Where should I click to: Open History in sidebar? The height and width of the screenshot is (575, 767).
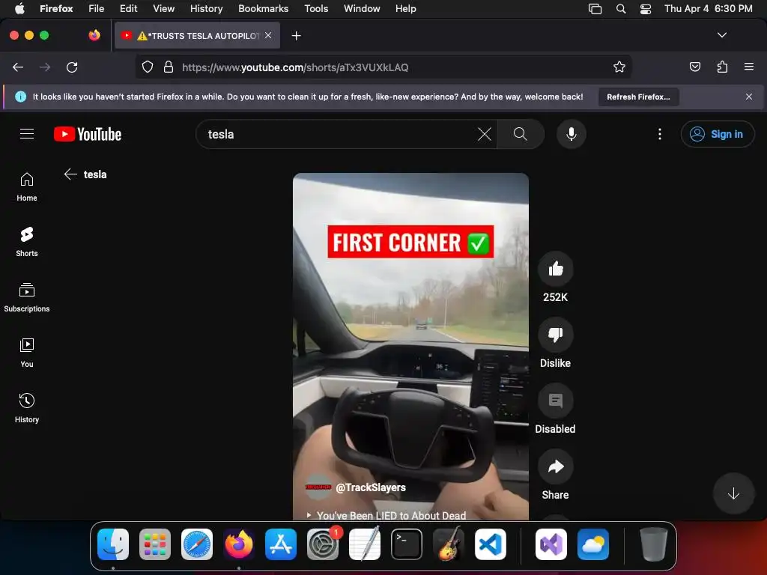(x=27, y=408)
